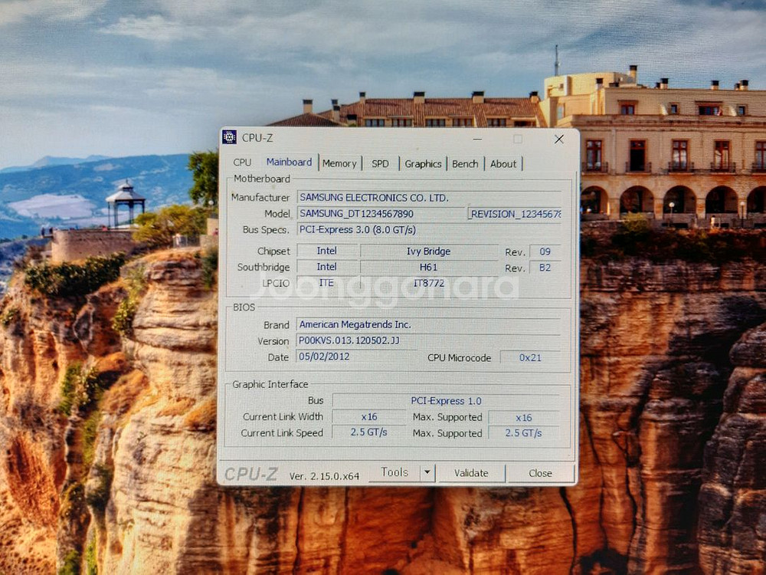Select the PCI-Express 3.0 (8.0 GT/s) bus specs
Viewport: 766px width, 575px height.
429,229
